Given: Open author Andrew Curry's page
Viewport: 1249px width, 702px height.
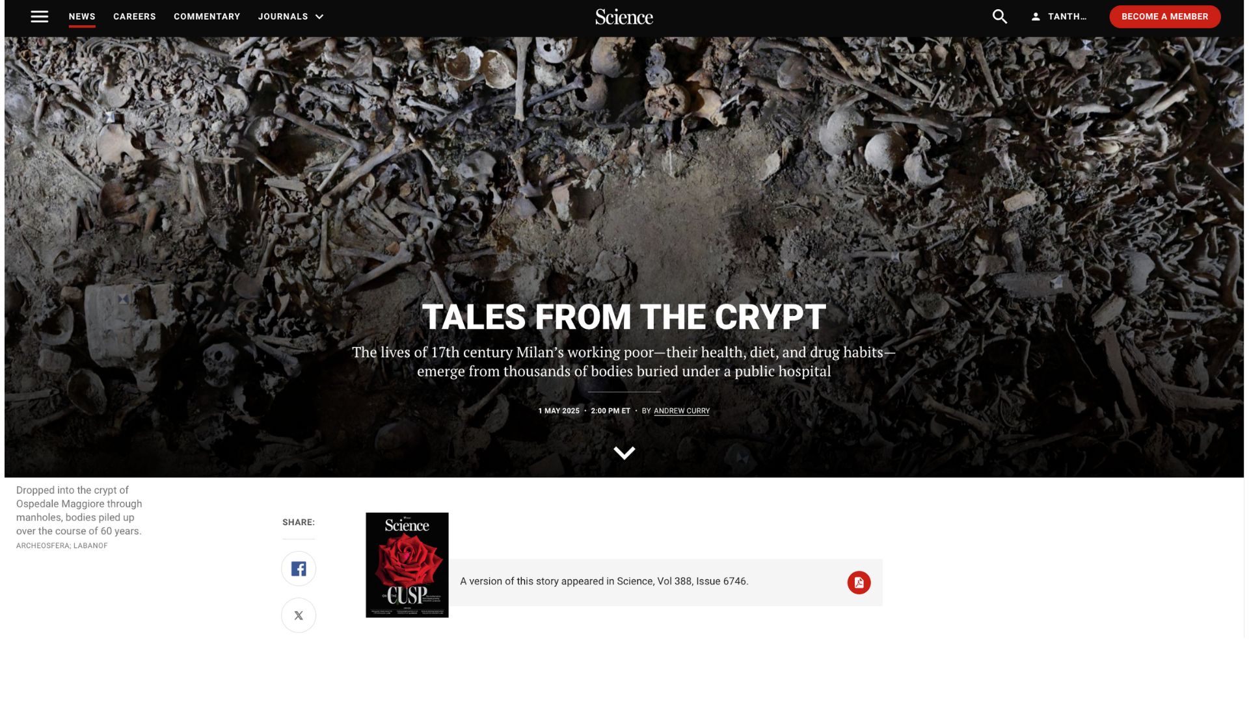Looking at the screenshot, I should point(681,411).
